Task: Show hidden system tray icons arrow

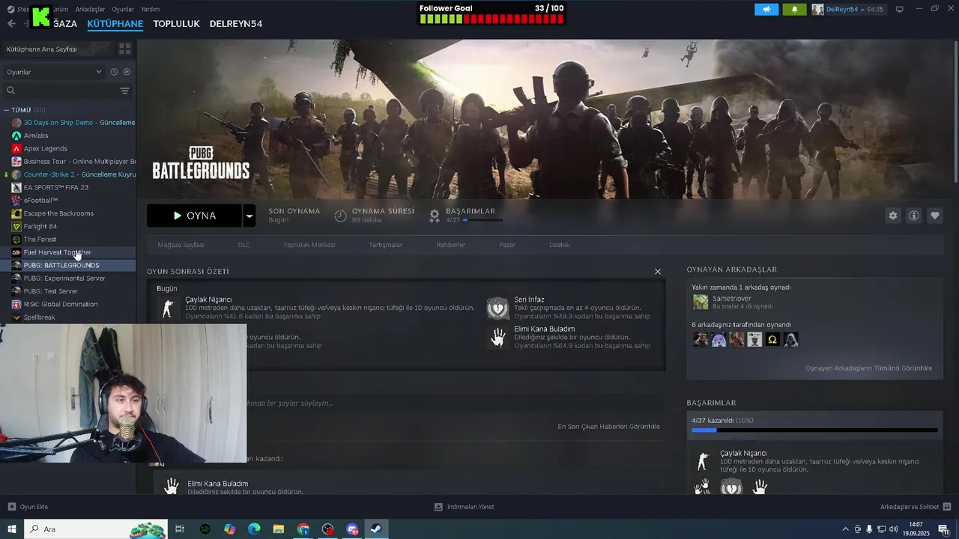Action: coord(846,529)
